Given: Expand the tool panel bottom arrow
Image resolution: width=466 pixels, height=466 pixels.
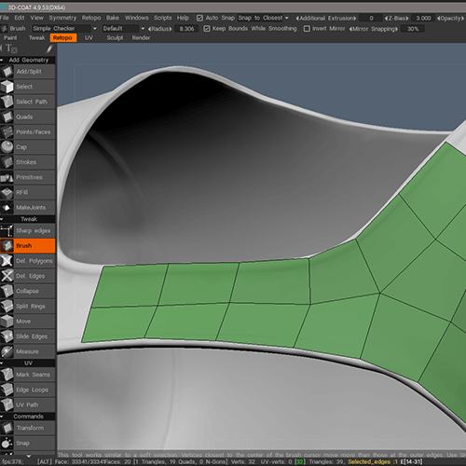Looking at the screenshot, I should point(29,456).
